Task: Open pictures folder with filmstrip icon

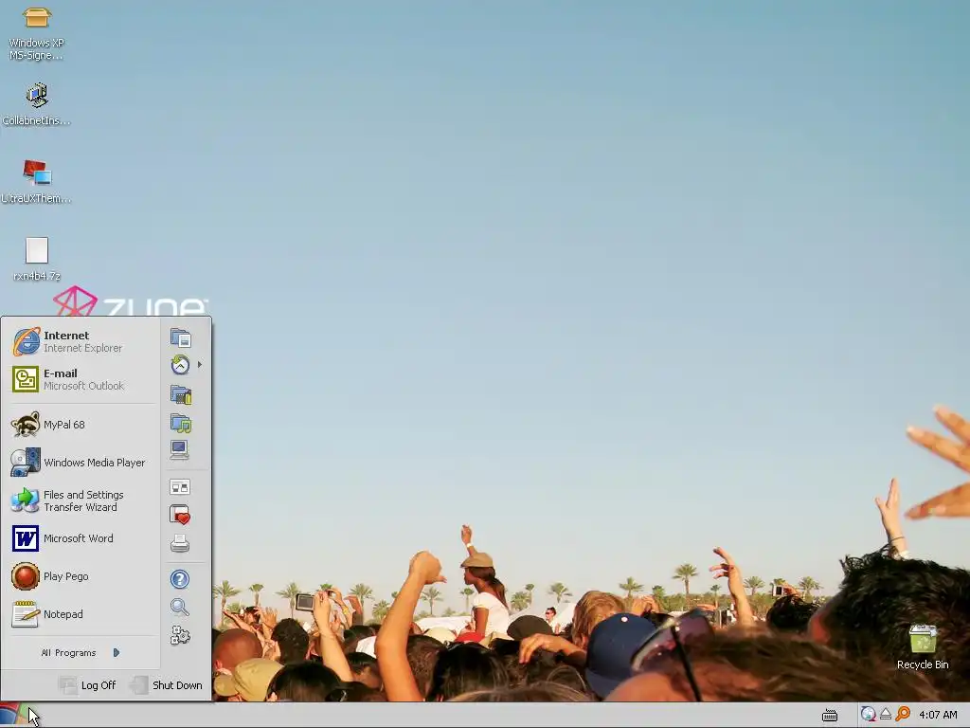Action: 181,394
